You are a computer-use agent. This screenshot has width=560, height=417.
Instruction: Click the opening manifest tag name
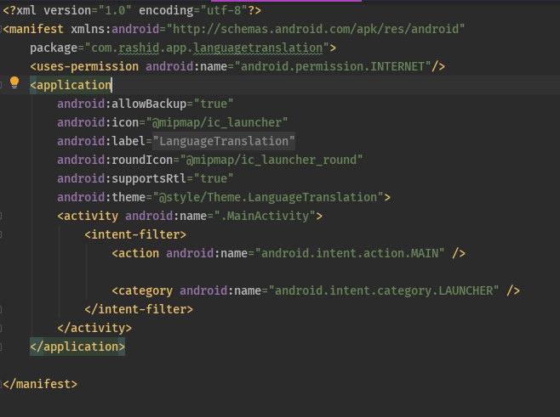(x=37, y=29)
